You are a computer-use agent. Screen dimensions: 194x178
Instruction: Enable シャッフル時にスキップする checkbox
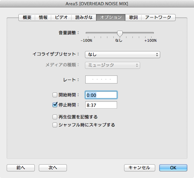click(x=55, y=125)
